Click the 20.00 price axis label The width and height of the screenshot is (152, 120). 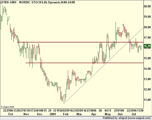click(147, 6)
